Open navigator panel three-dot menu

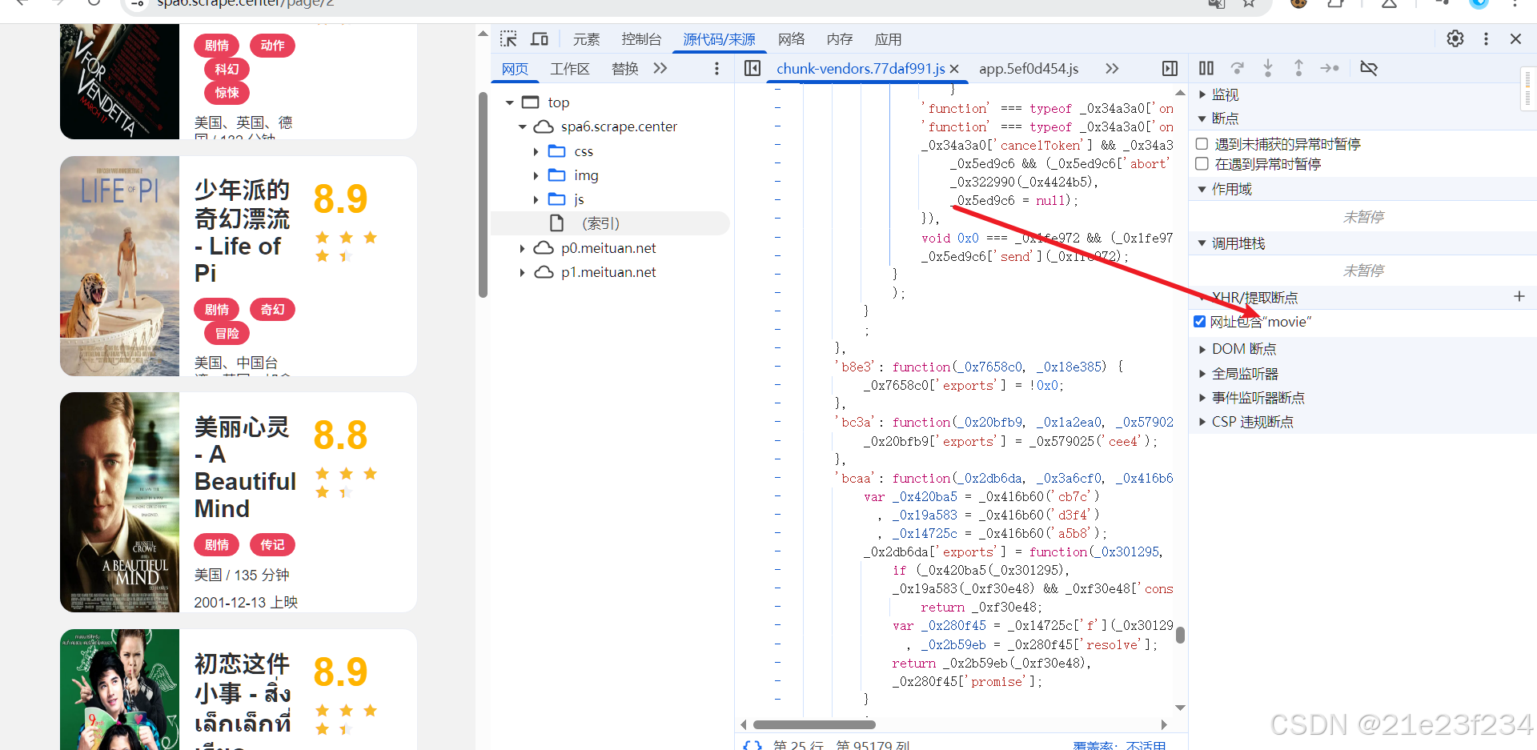coord(716,69)
